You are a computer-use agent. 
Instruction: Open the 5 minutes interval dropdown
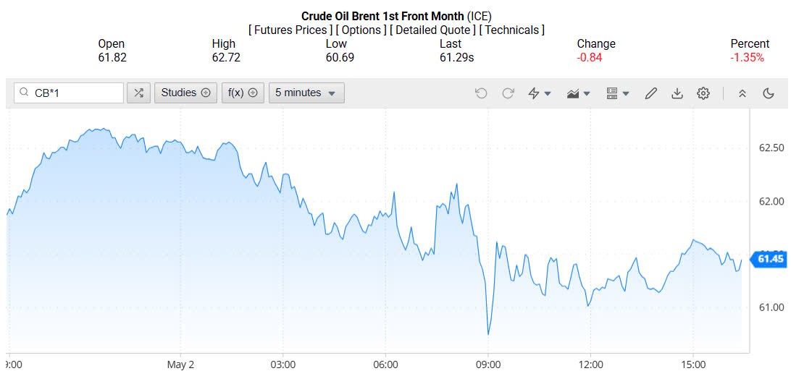306,93
